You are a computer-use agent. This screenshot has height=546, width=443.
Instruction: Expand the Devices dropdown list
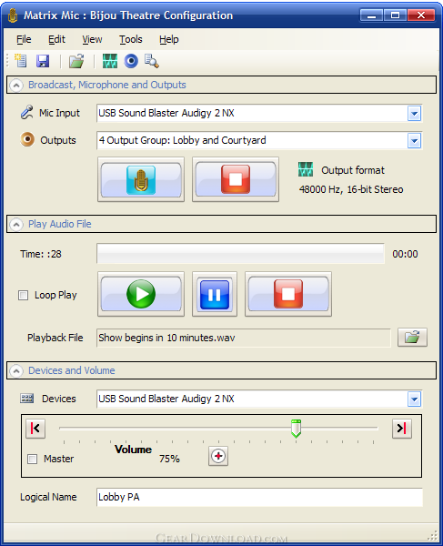click(x=414, y=399)
